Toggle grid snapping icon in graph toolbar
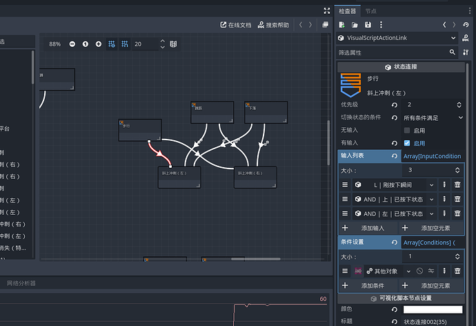The image size is (476, 326). [125, 44]
